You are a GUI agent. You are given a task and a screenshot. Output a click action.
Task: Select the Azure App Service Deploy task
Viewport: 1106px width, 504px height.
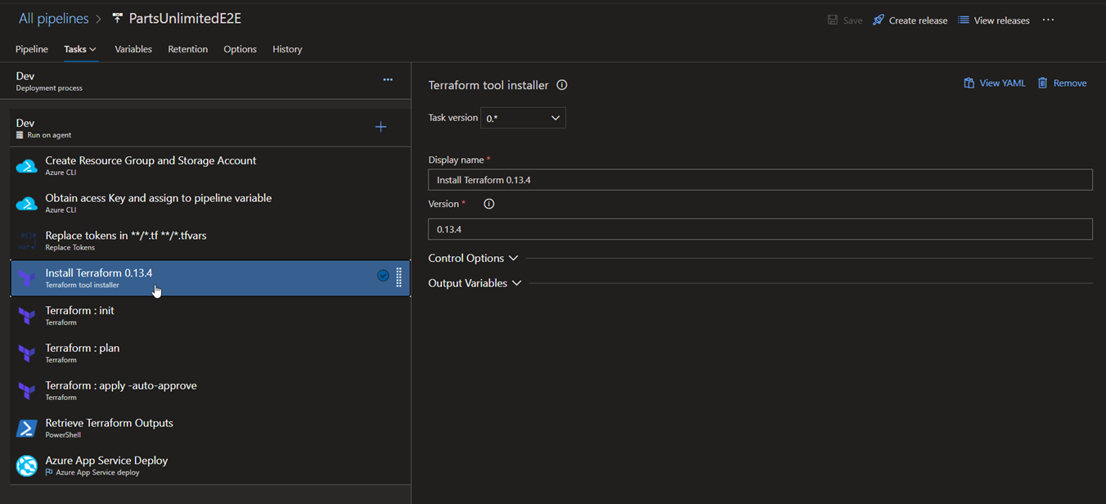point(210,466)
